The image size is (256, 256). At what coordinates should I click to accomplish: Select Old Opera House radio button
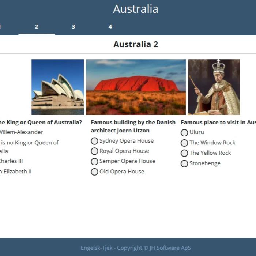pyautogui.click(x=94, y=172)
